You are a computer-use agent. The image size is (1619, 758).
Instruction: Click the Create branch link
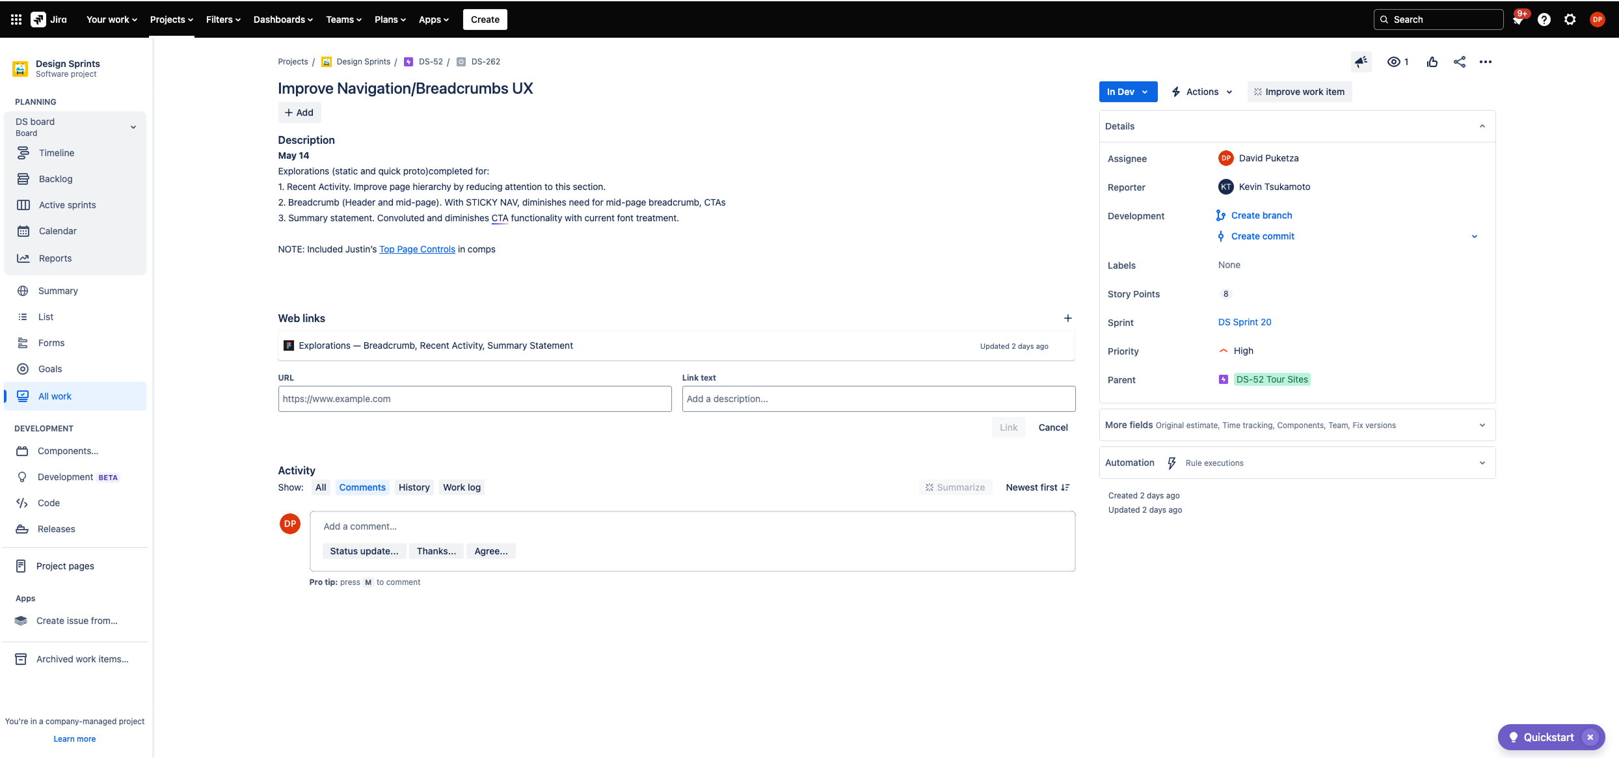(1261, 215)
